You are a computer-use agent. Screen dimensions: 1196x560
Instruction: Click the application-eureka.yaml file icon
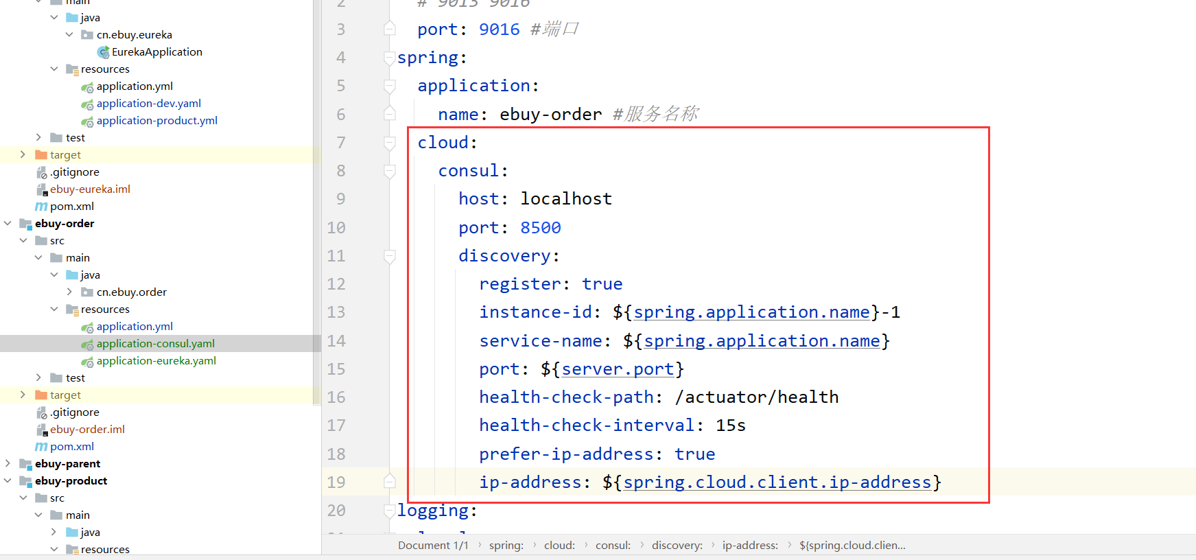tap(87, 362)
